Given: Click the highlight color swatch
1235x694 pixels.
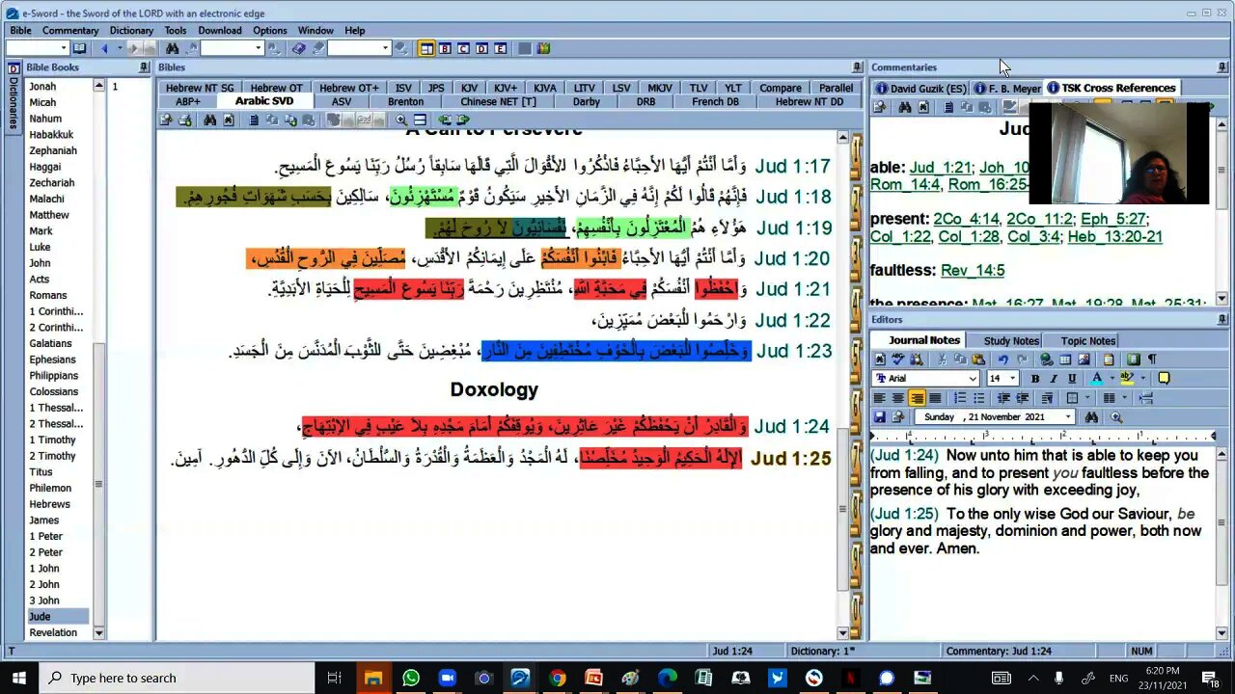Looking at the screenshot, I should click(1127, 379).
